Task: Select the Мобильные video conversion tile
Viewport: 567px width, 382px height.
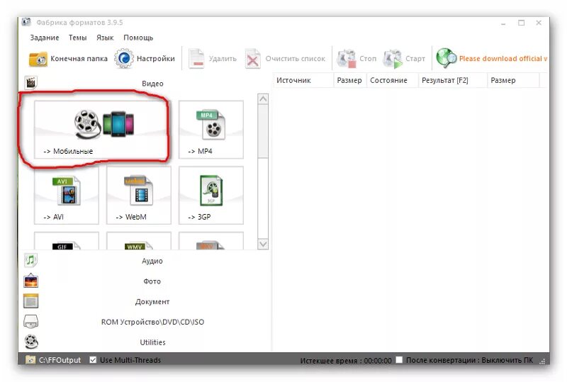Action: pos(102,130)
